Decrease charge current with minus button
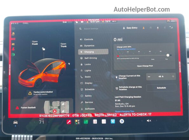 tap(149, 77)
